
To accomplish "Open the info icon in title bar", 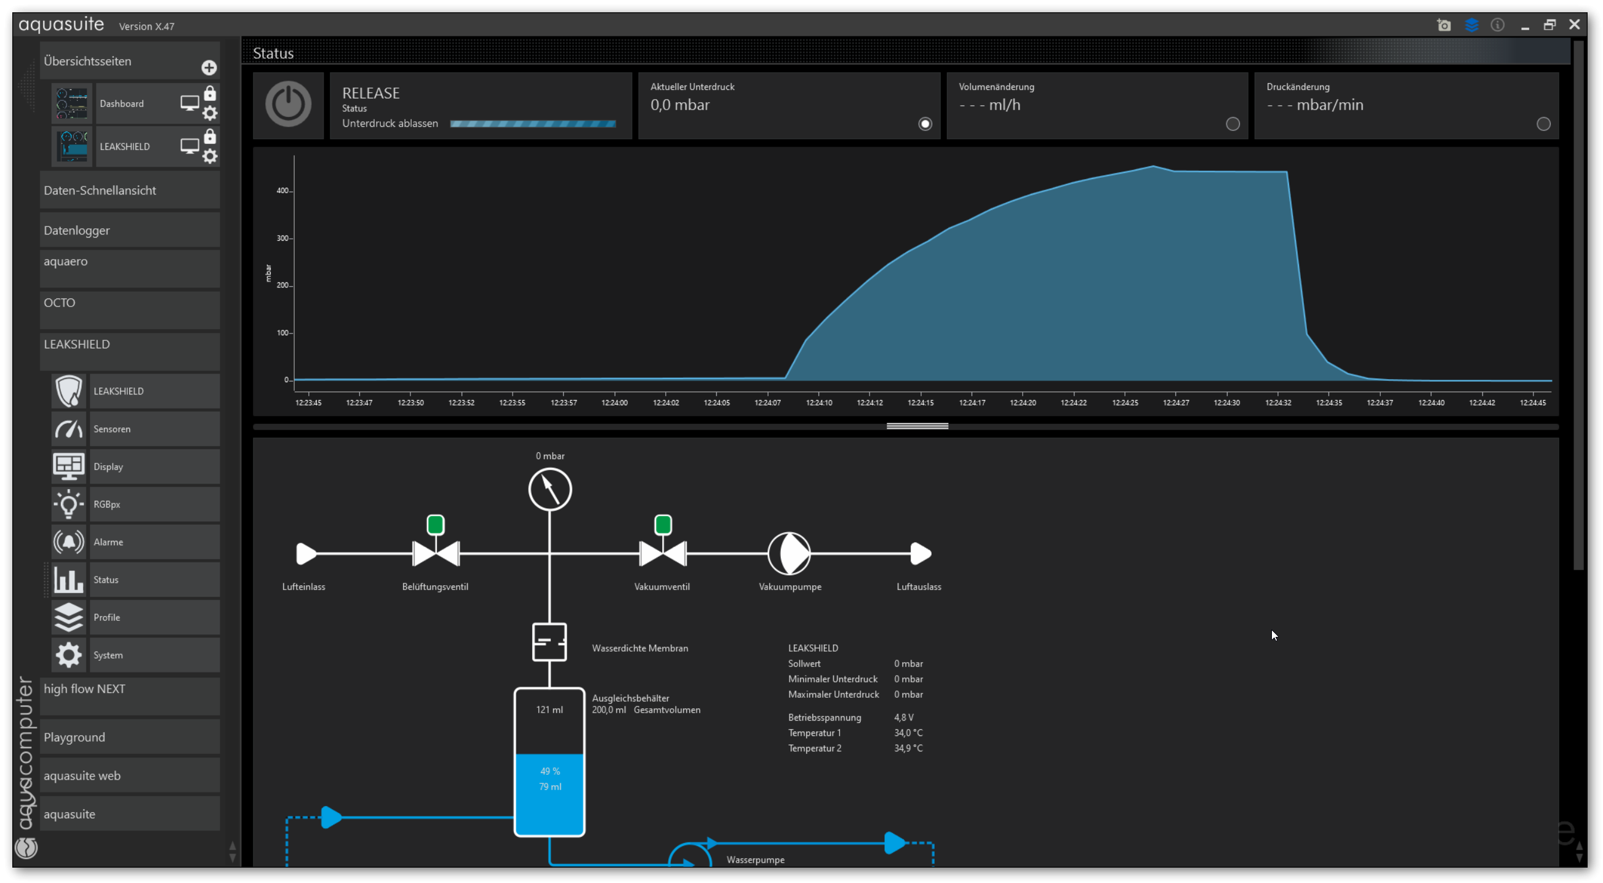I will (1497, 25).
